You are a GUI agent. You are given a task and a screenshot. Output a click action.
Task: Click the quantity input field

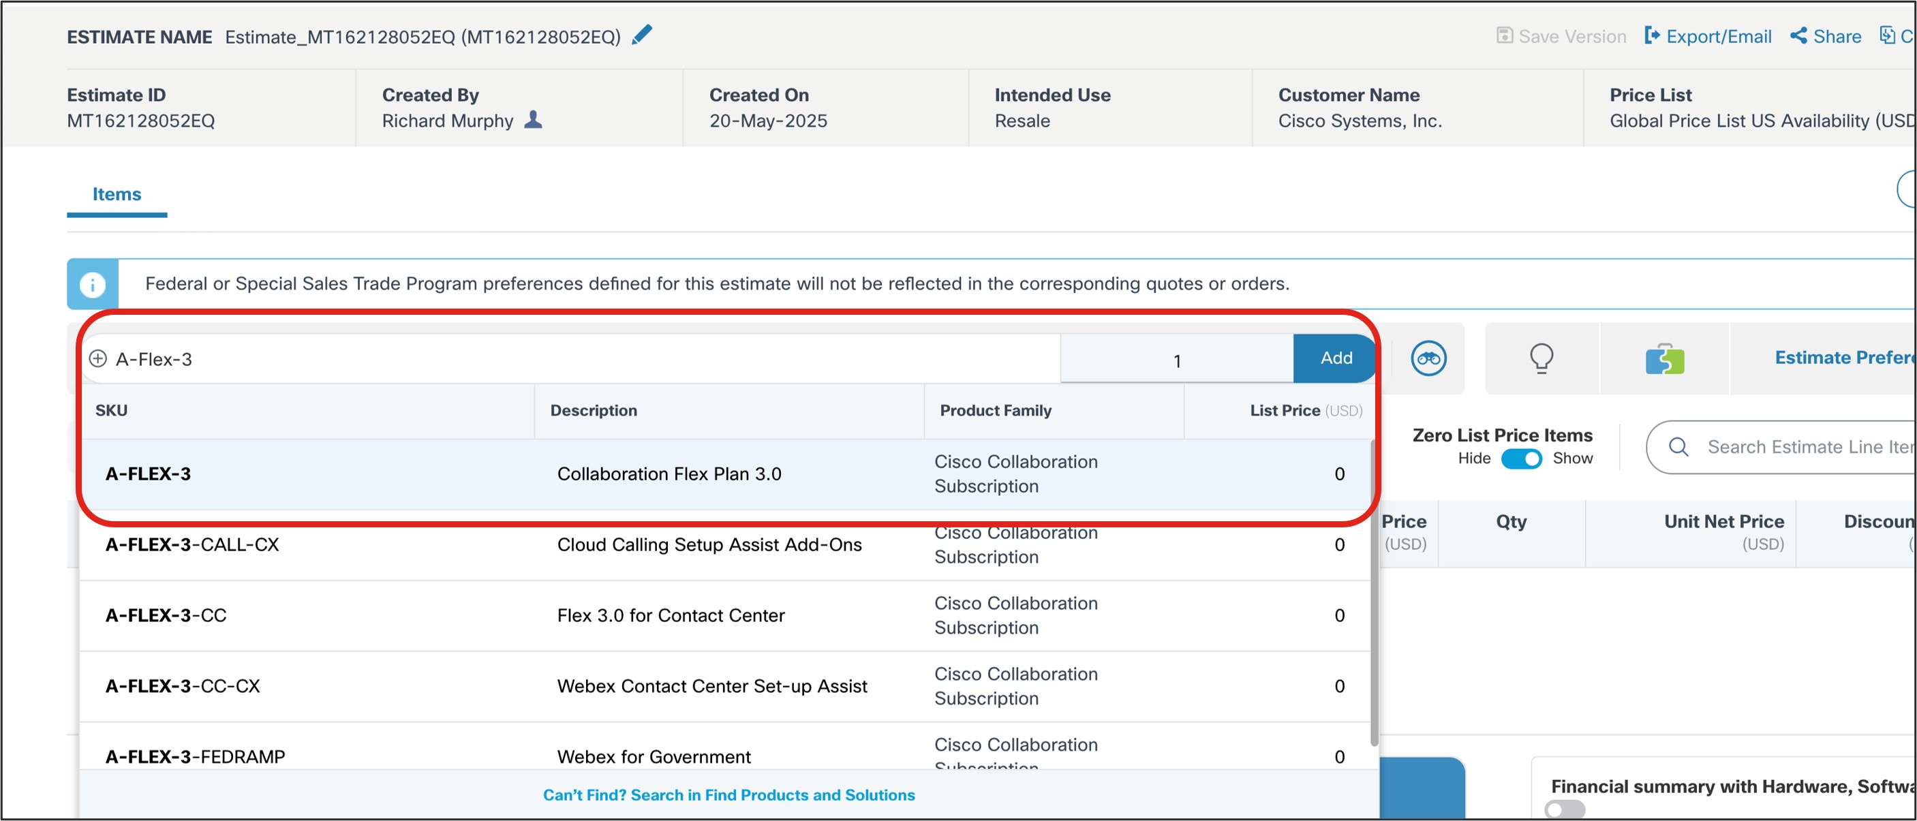coord(1176,360)
